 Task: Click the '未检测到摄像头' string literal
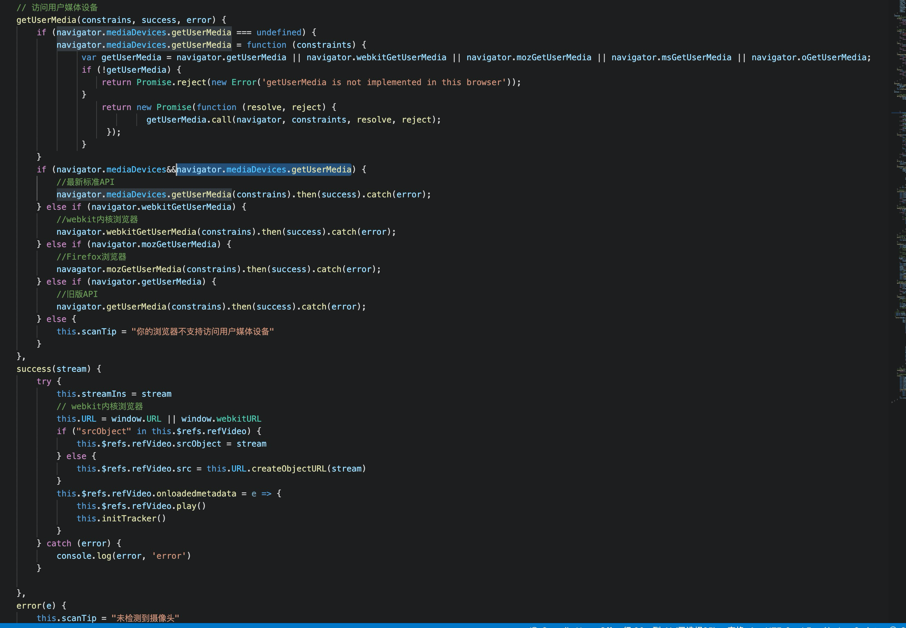point(145,618)
